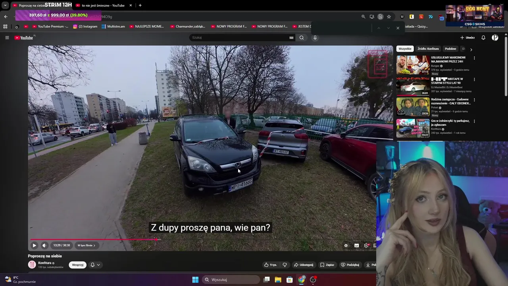Close the find bar with X
Image resolution: width=508 pixels, height=286 pixels.
398,28
